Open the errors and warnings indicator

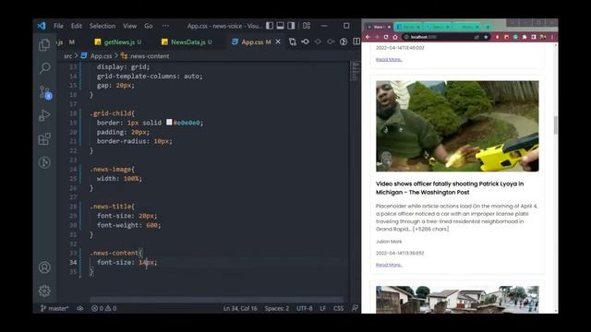pyautogui.click(x=103, y=308)
